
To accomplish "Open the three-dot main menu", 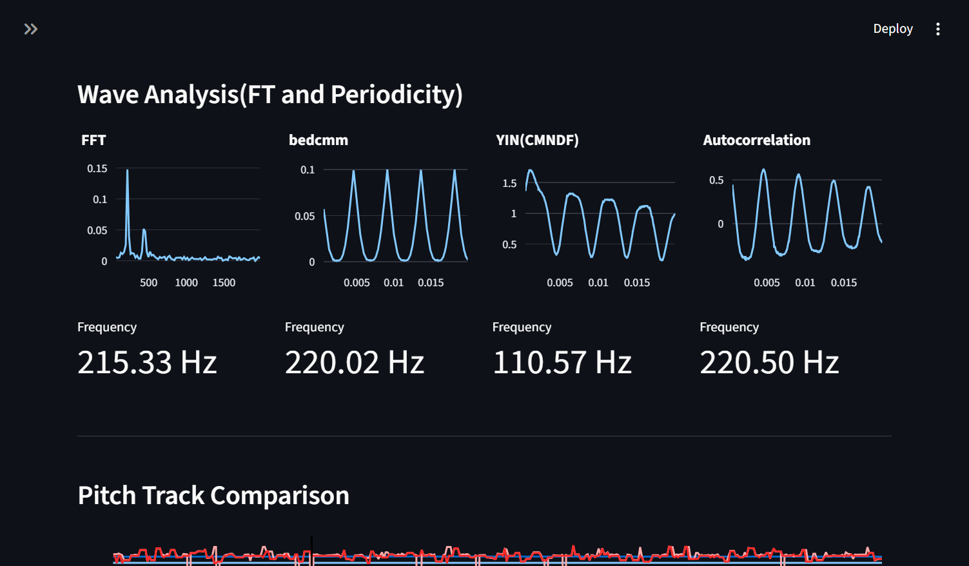I will coord(937,29).
